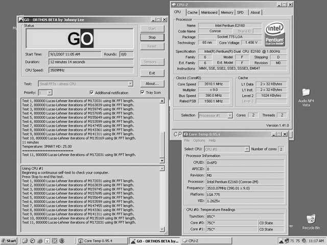
Task: Click the large GO status banner in ORTHOS
Action: point(80,38)
